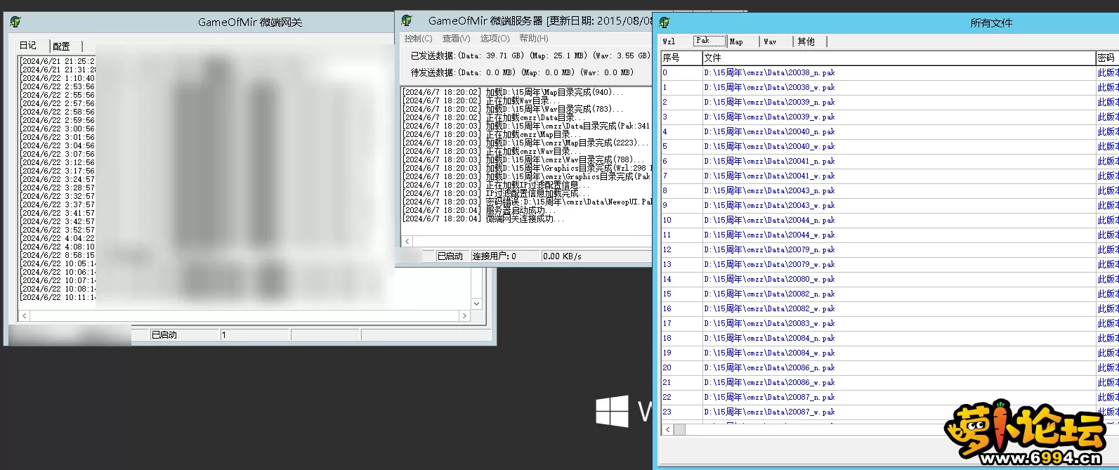Open the 配置 tab in 微端网关
The image size is (1119, 470).
coord(62,46)
